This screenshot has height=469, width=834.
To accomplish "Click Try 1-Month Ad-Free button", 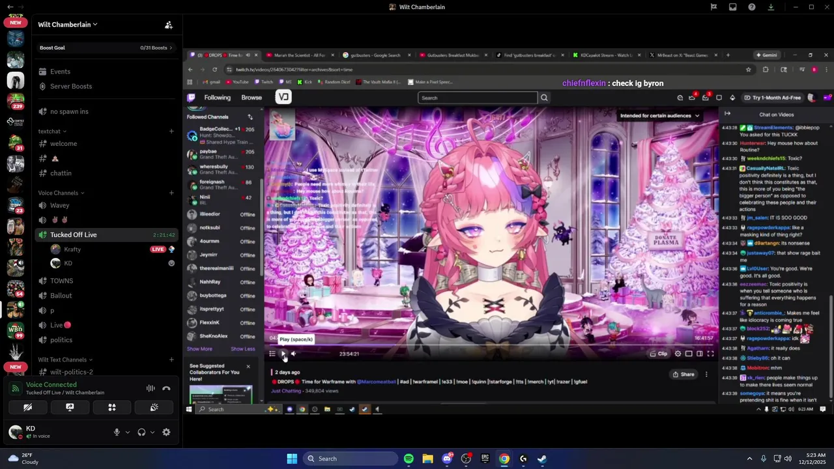I will (x=773, y=98).
